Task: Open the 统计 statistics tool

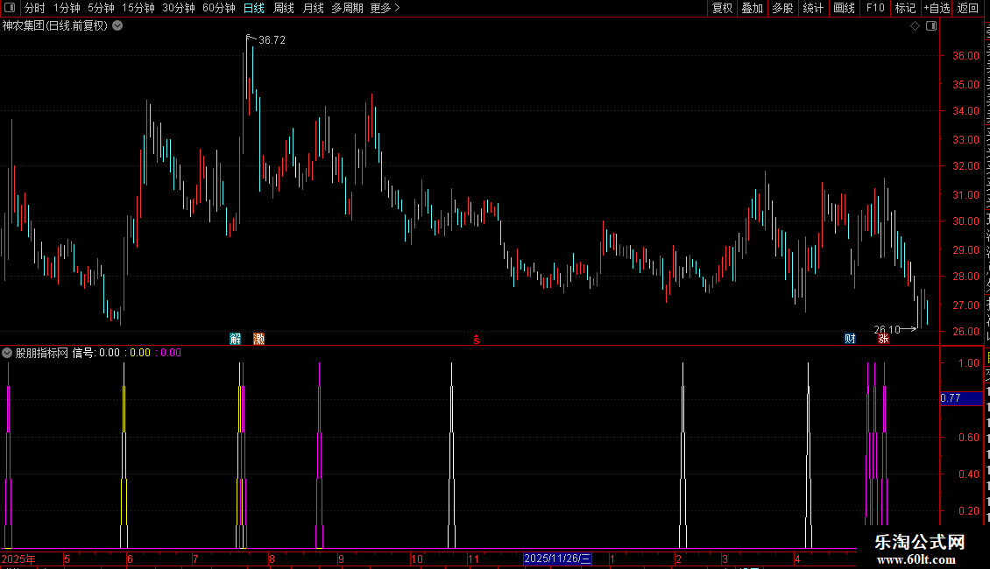Action: pos(812,8)
